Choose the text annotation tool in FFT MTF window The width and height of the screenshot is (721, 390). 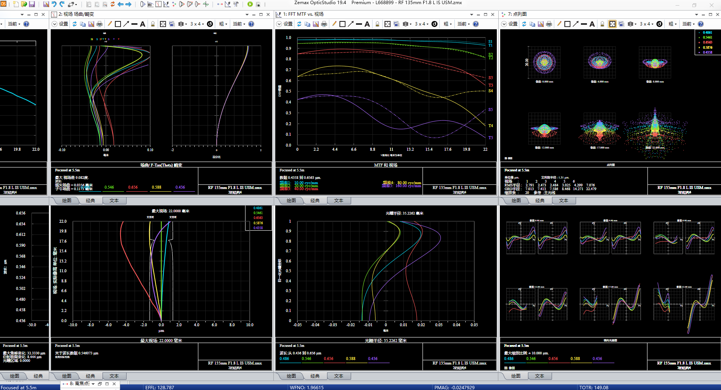(367, 24)
